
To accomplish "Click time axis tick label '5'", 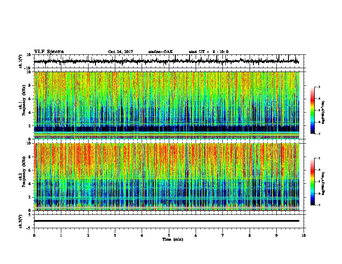I will tap(169, 236).
